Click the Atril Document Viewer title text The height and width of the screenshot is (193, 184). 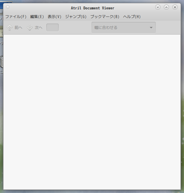[93, 8]
